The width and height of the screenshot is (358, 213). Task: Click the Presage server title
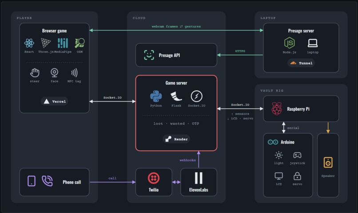[x=301, y=31]
